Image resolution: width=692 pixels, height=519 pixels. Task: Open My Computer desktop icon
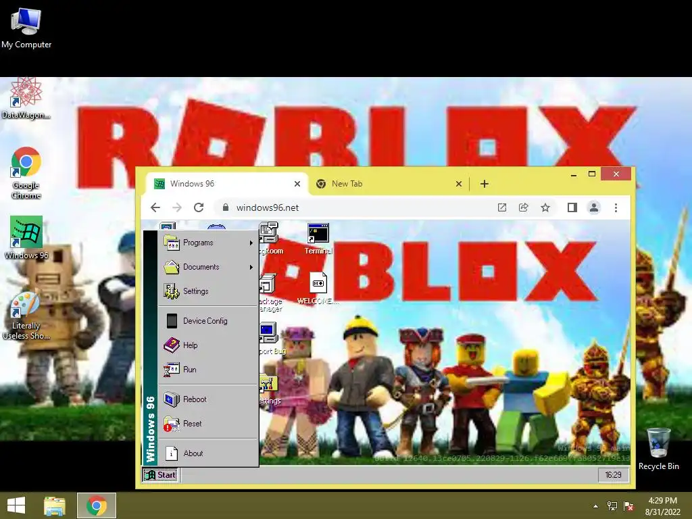pos(26,27)
